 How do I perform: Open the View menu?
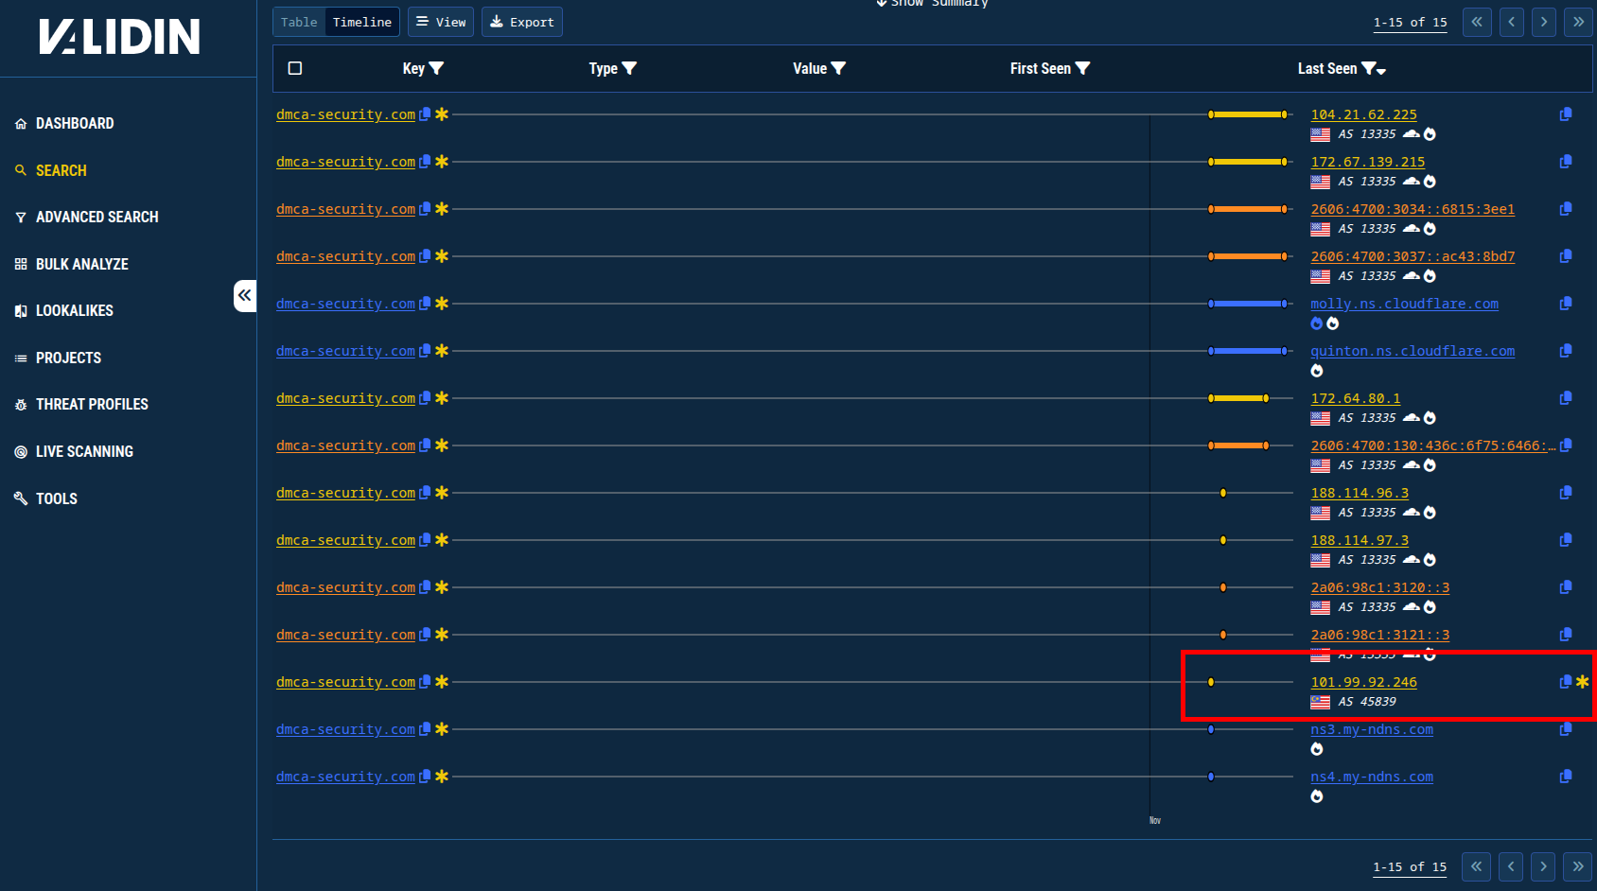440,21
